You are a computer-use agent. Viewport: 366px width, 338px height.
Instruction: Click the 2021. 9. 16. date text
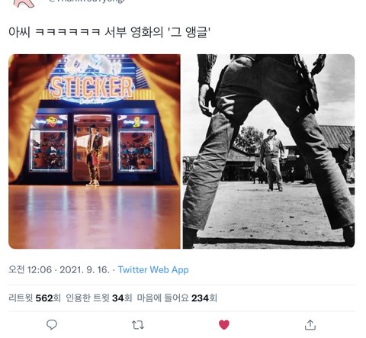coord(85,269)
